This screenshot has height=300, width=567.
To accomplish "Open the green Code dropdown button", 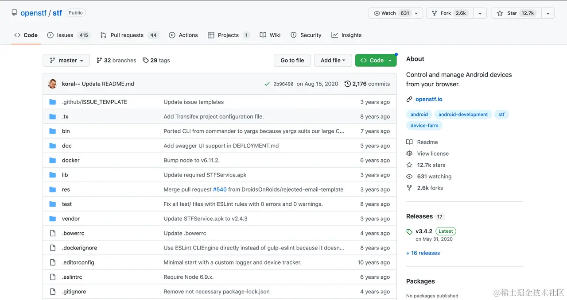I will (376, 60).
